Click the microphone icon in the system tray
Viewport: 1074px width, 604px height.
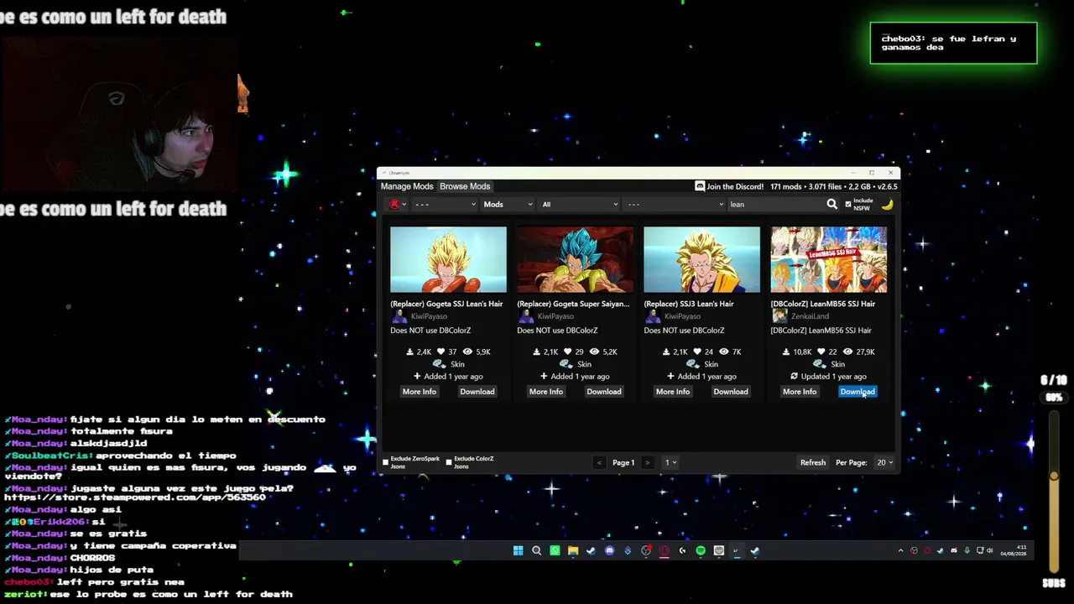coord(967,551)
